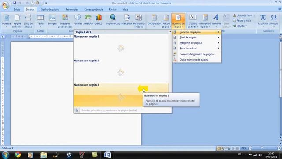
Task: Switch to the Inicio tab
Action: [17, 9]
